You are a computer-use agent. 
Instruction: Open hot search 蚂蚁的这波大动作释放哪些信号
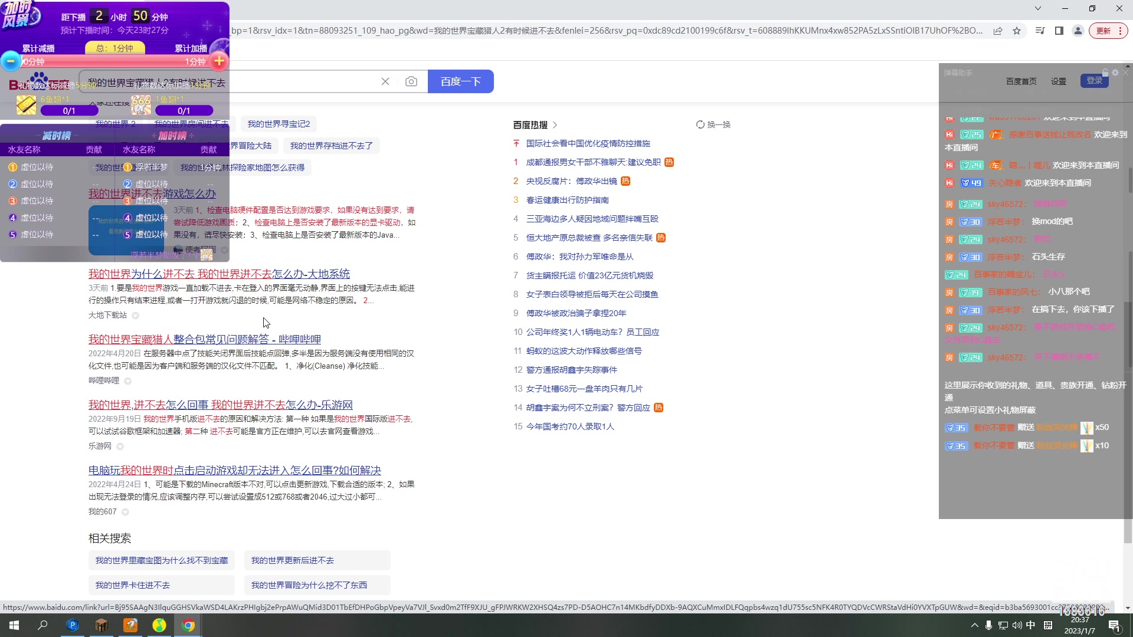[584, 351]
